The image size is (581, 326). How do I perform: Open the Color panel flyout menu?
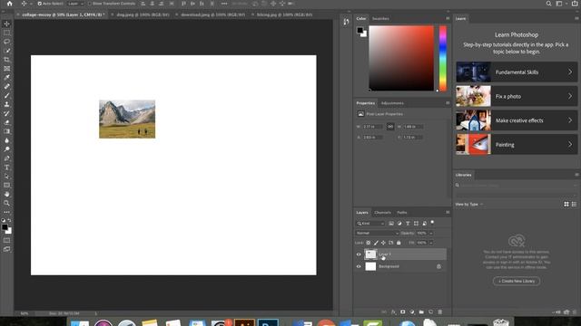click(x=448, y=18)
